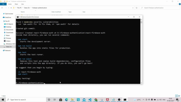Image resolution: width=181 pixels, height=102 pixels.
Task: Show hidden system tray icons
Action: 143,99
